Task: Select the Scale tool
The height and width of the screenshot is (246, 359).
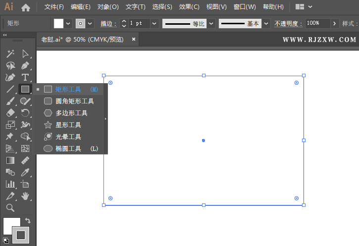Action: tap(10, 125)
